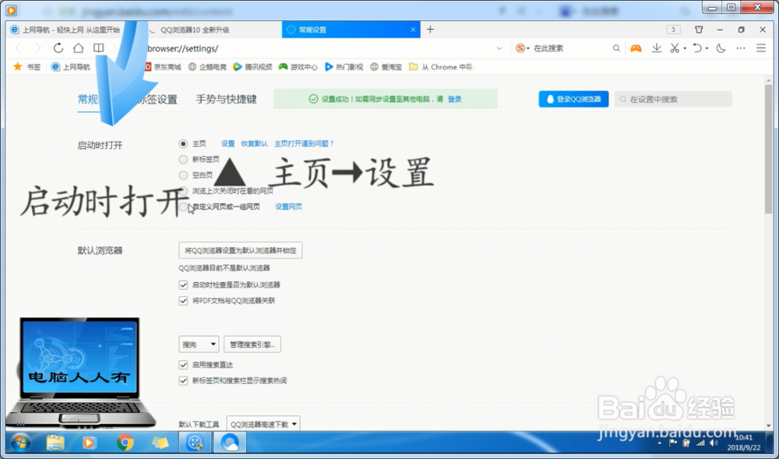Image resolution: width=779 pixels, height=459 pixels.
Task: Click the 管理搜索引擎 button
Action: click(x=252, y=344)
